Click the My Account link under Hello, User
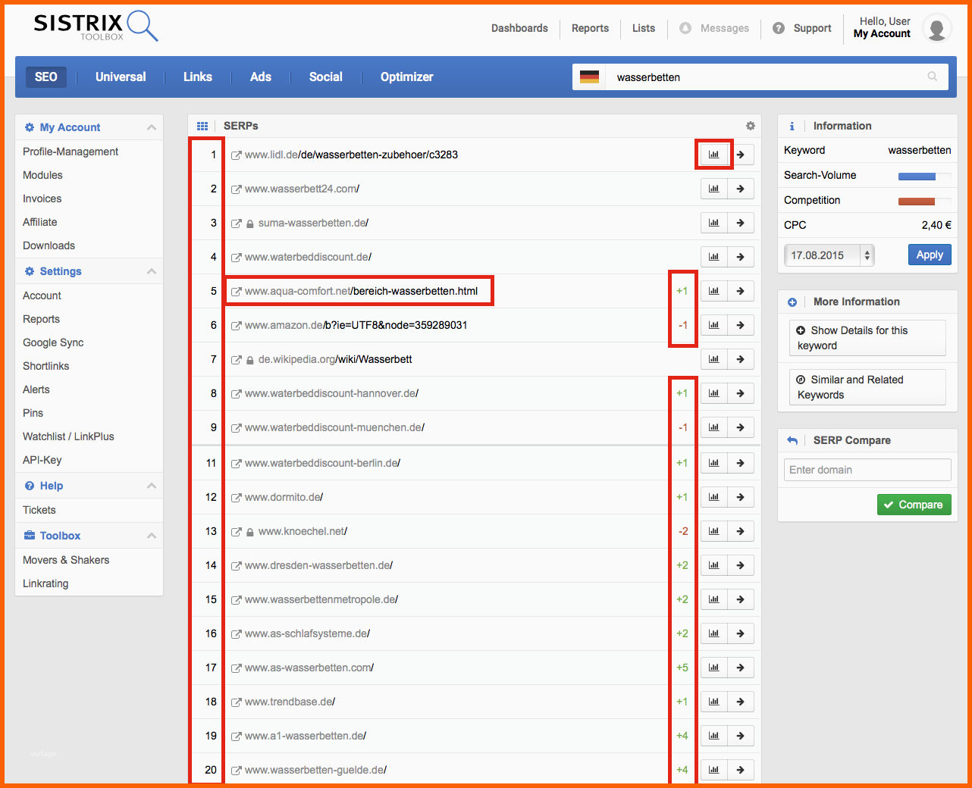This screenshot has height=788, width=972. pos(882,34)
